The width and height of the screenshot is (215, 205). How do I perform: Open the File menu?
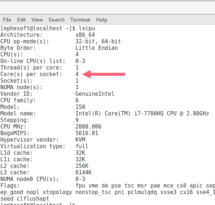tap(7, 20)
